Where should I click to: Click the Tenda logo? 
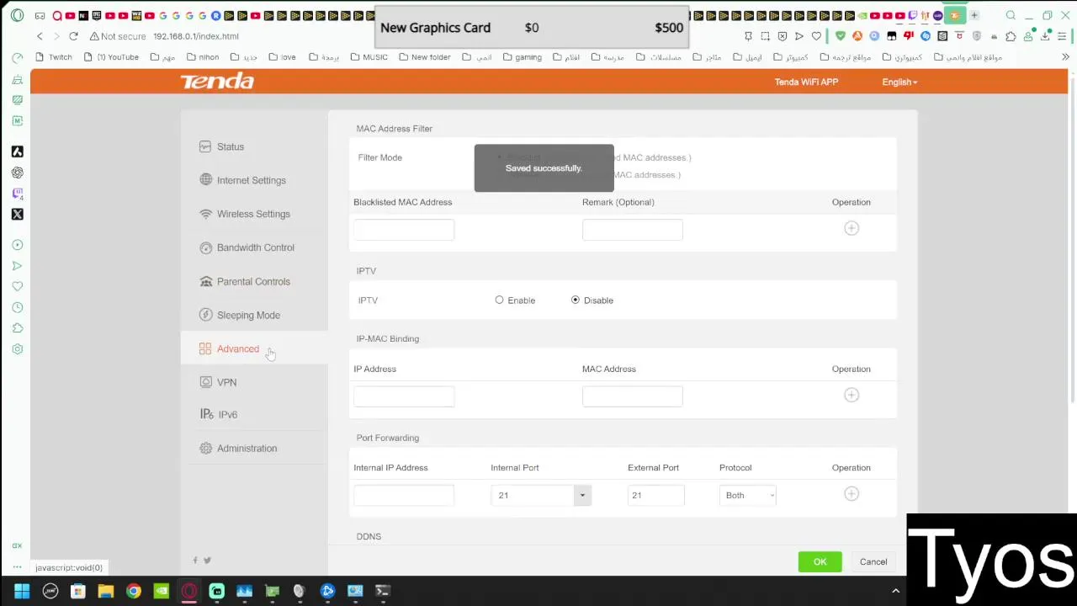pos(217,81)
